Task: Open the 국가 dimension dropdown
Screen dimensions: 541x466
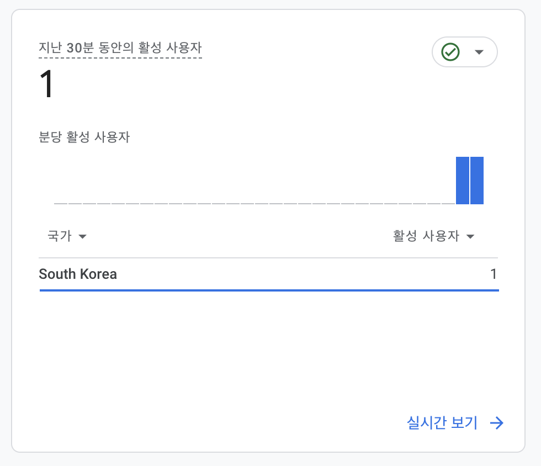Action: (x=67, y=236)
